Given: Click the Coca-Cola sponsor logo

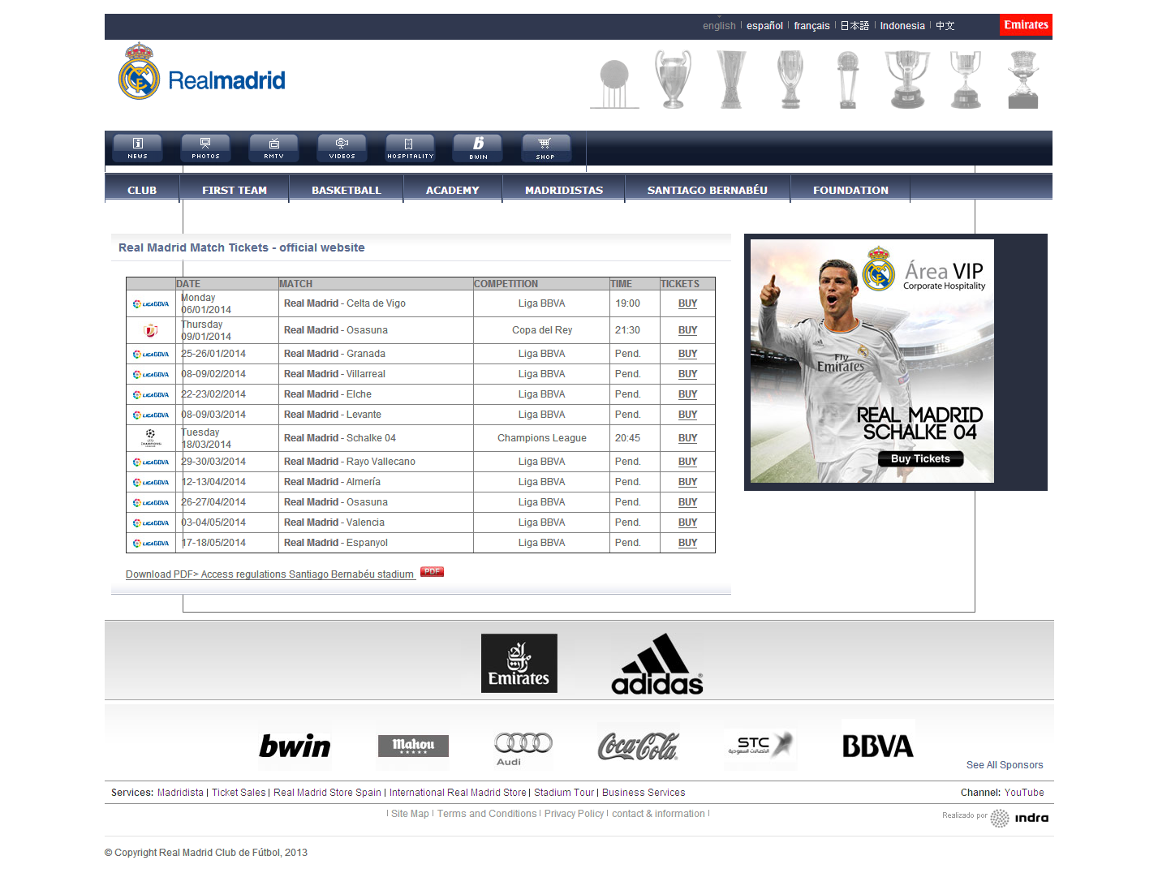Looking at the screenshot, I should [x=638, y=746].
